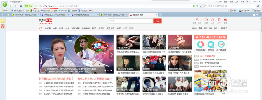Expand the 扩展 extensions dropdown

click(x=237, y=10)
